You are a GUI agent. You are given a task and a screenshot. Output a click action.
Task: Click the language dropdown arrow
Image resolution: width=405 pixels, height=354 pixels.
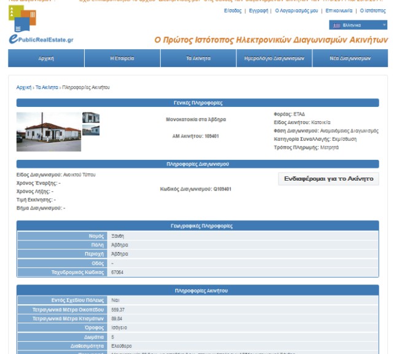384,25
